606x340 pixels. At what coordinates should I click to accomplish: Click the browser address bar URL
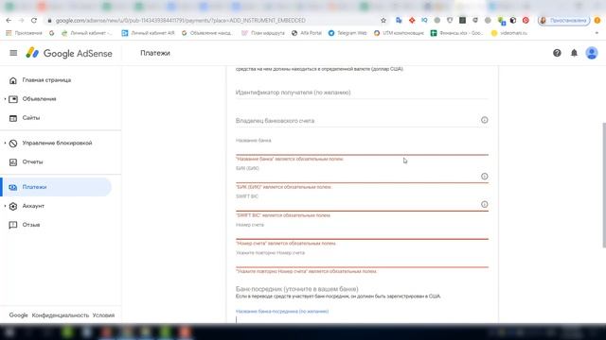tap(181, 21)
